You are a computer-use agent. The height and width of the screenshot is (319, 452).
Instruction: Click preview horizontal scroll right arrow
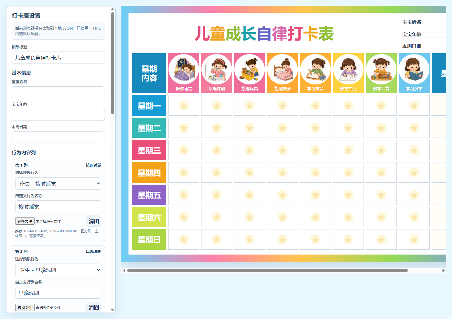[444, 271]
